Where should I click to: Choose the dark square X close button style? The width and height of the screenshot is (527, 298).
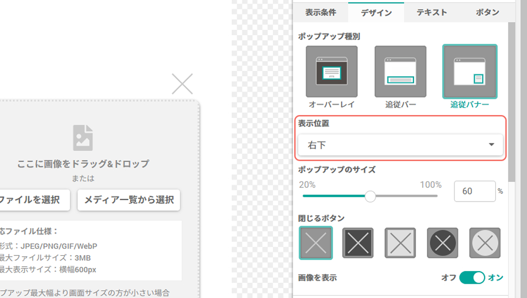point(357,243)
